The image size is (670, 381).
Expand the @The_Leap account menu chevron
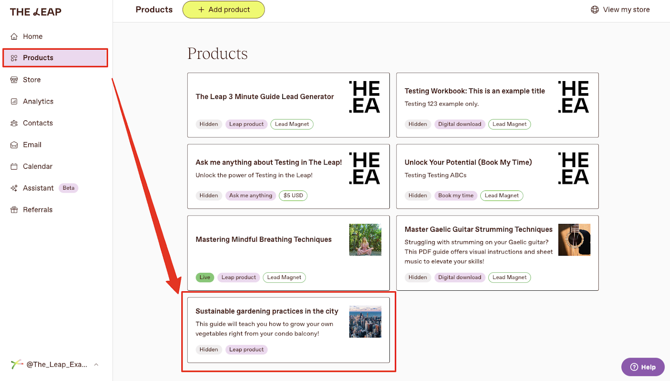point(96,364)
